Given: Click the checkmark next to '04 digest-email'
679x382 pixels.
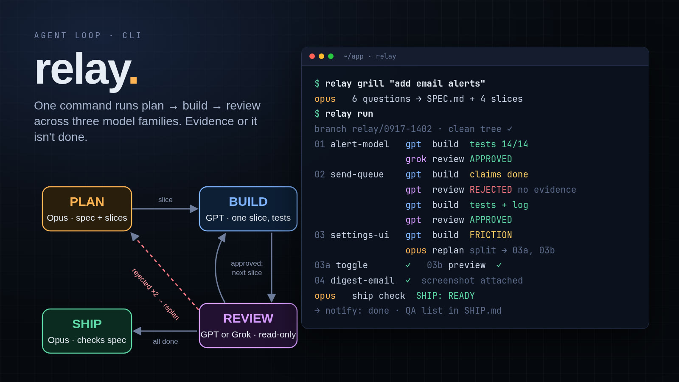Looking at the screenshot, I should coord(408,281).
